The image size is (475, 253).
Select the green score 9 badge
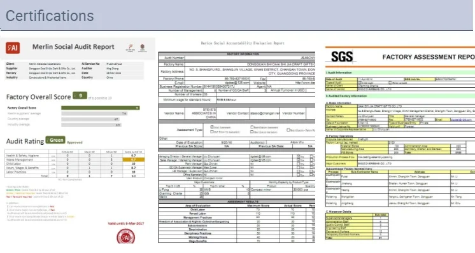80,95
